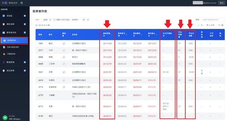Click the user icon next to 帳號管理
The width and height of the screenshot is (227, 121).
click(4, 62)
